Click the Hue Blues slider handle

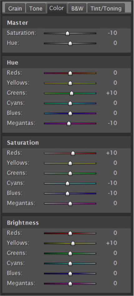coord(70,113)
